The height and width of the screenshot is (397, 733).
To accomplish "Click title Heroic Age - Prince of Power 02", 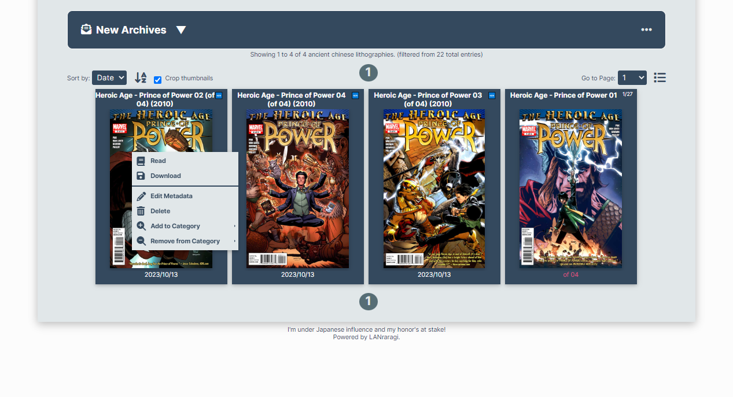I will 155,99.
